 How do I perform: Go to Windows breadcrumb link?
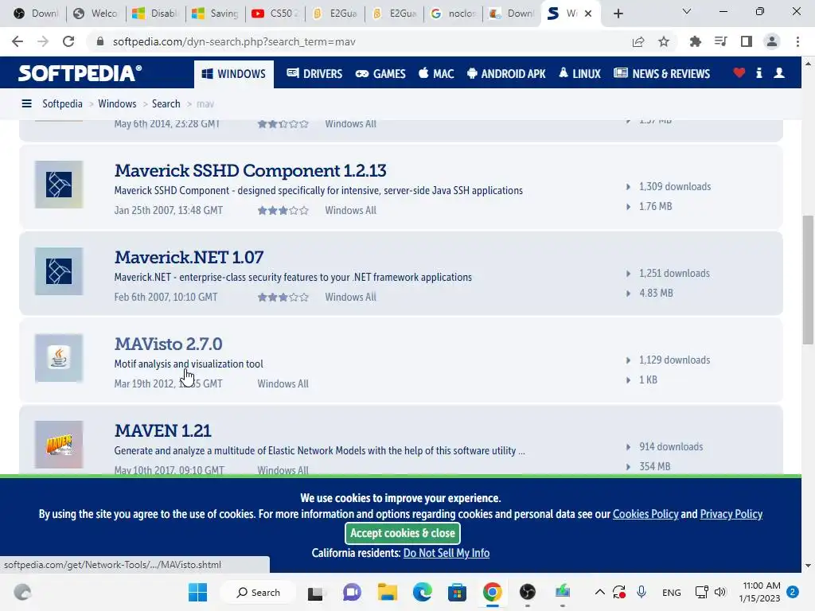[x=117, y=104]
